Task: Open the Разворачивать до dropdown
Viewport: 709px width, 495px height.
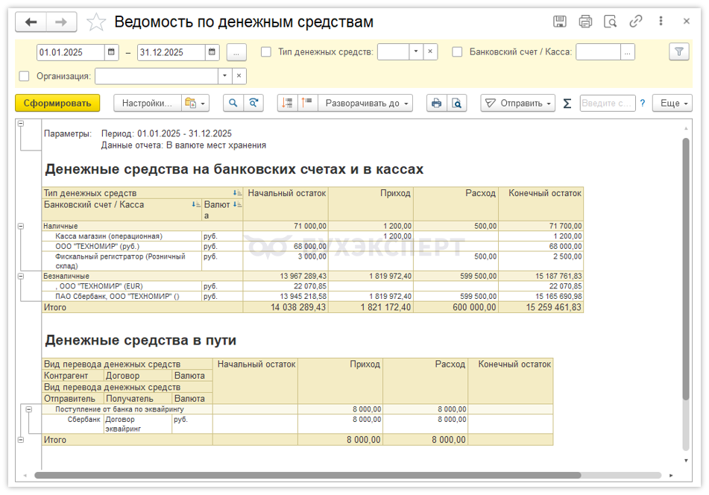Action: 367,103
